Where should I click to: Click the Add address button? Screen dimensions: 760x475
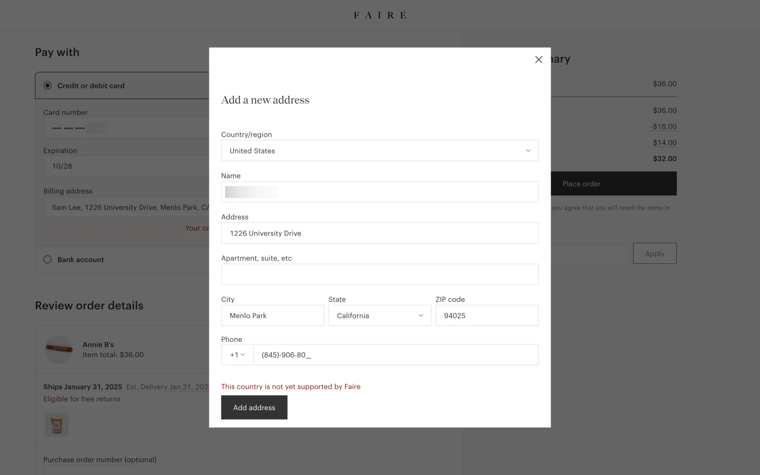254,407
